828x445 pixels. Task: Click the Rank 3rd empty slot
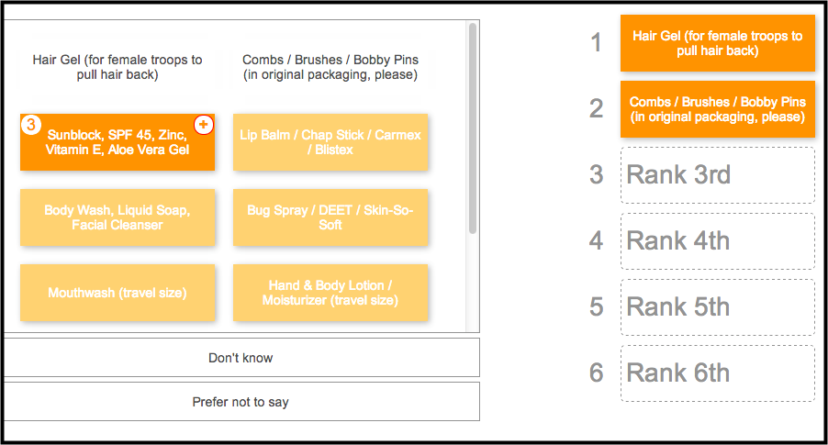(x=718, y=175)
